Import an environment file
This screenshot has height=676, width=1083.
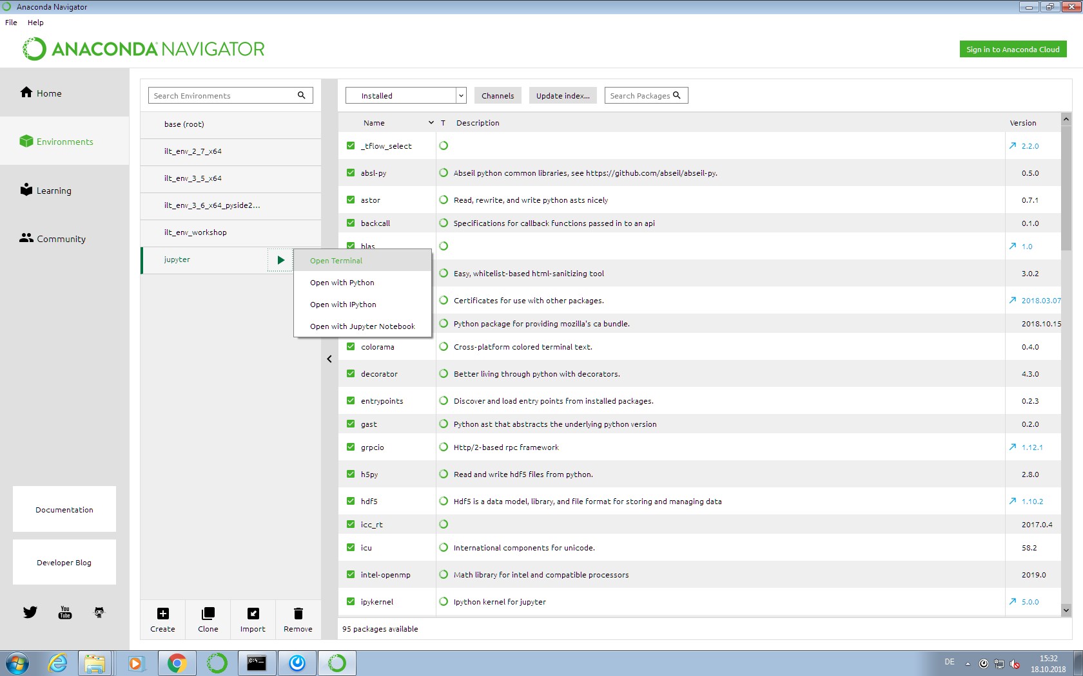point(253,619)
